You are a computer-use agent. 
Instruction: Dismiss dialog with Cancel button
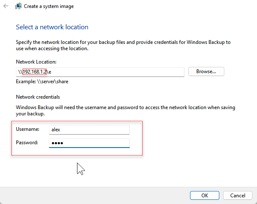(x=237, y=195)
